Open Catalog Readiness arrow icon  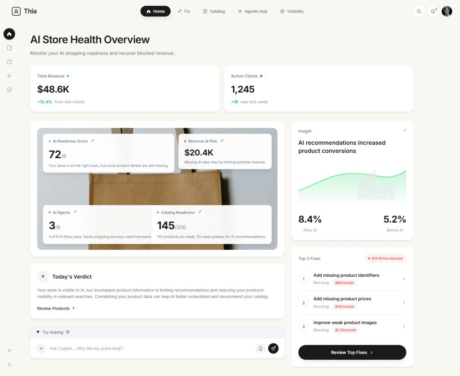point(199,212)
